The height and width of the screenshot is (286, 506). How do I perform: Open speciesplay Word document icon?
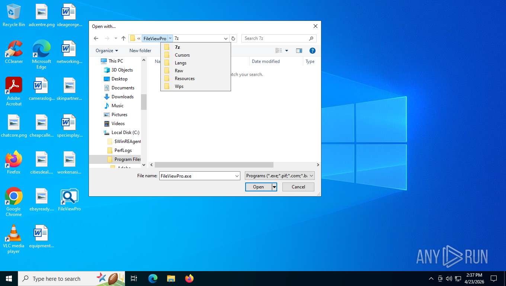70,126
